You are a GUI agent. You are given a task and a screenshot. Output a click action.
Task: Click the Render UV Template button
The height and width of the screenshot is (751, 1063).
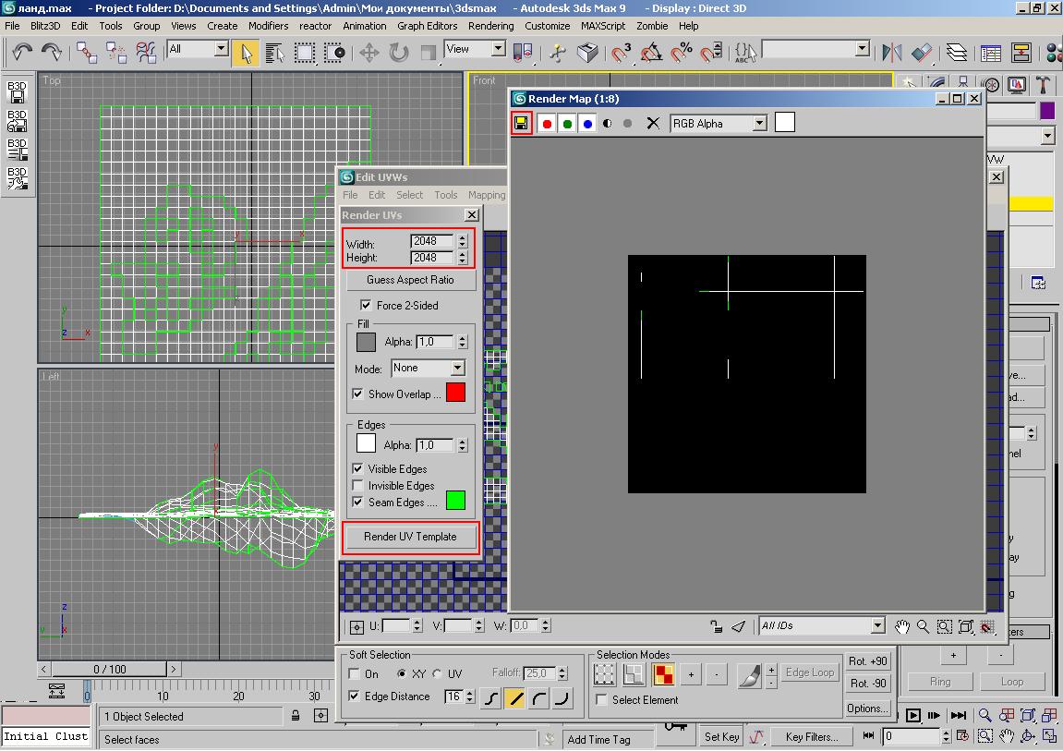point(410,537)
